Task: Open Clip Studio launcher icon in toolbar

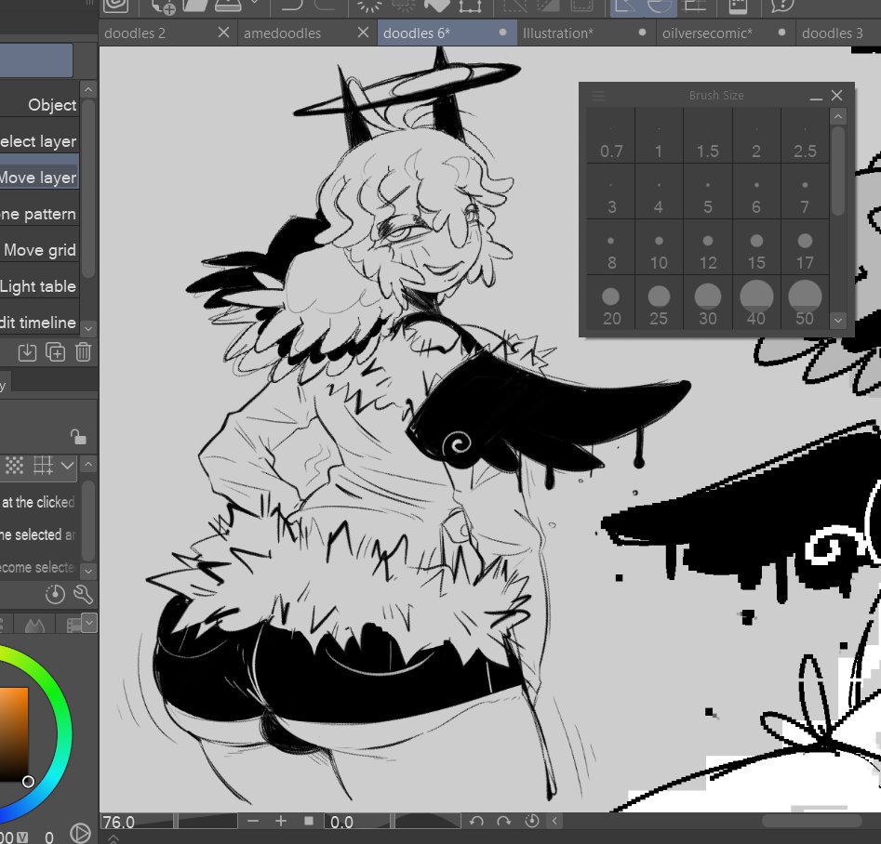Action: (115, 6)
